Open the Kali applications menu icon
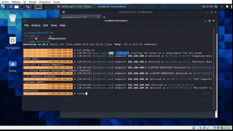Screen dimensions: 233x131 click(x=3, y=7)
